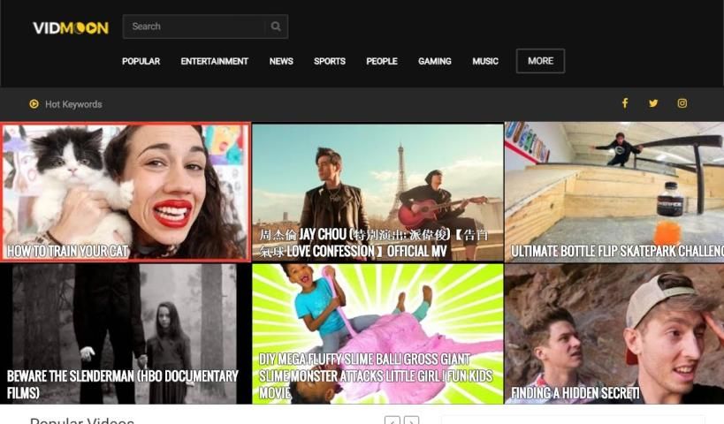Open the How To Train Your Cat video
The height and width of the screenshot is (424, 724).
pos(126,192)
